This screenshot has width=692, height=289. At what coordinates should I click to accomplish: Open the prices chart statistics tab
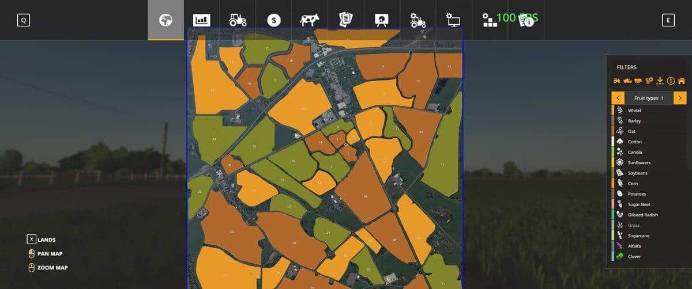tap(201, 20)
